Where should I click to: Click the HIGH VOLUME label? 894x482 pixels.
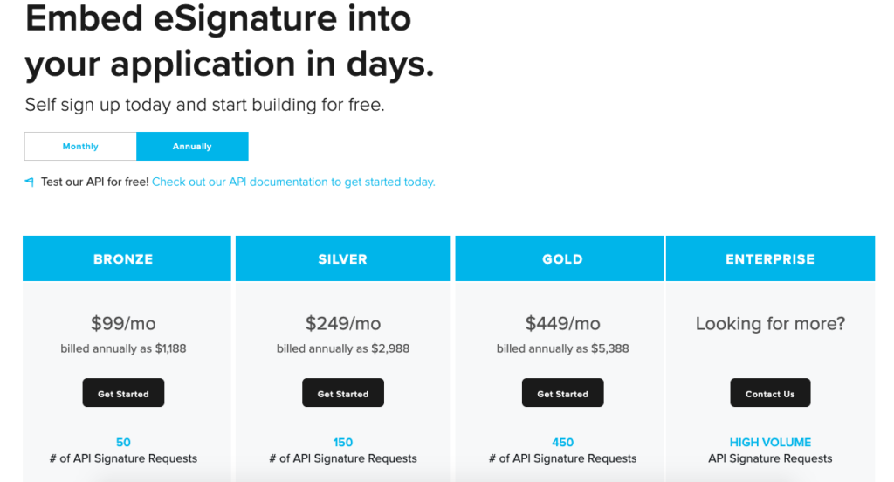[x=770, y=443]
